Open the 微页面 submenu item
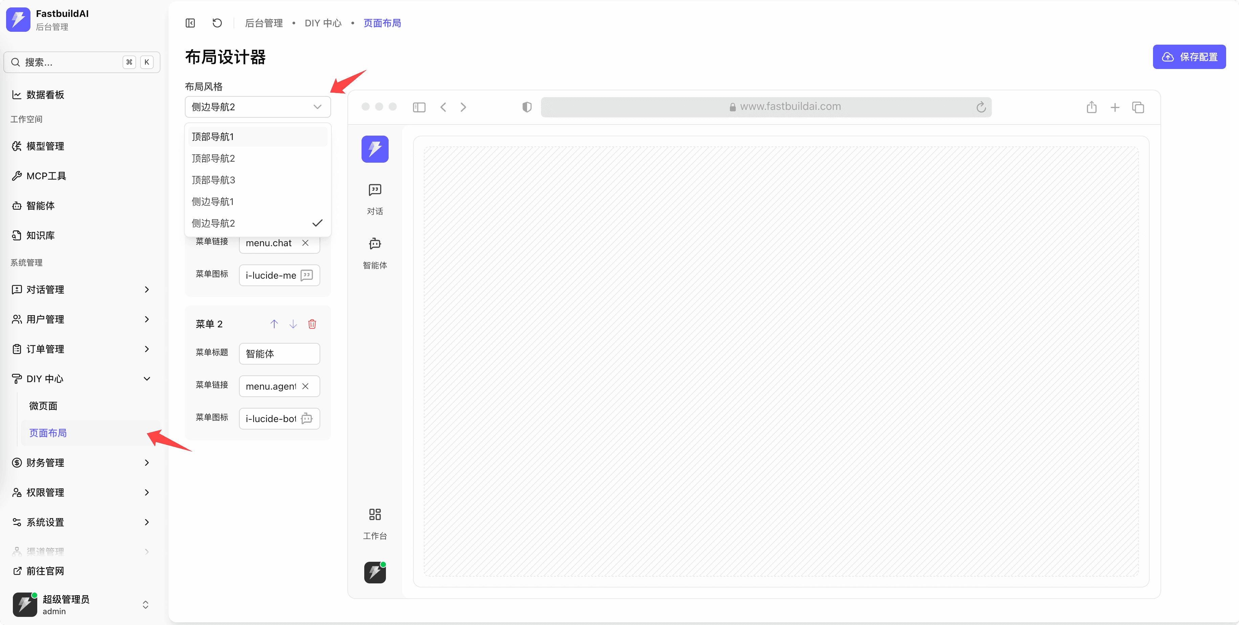This screenshot has height=625, width=1239. (43, 406)
